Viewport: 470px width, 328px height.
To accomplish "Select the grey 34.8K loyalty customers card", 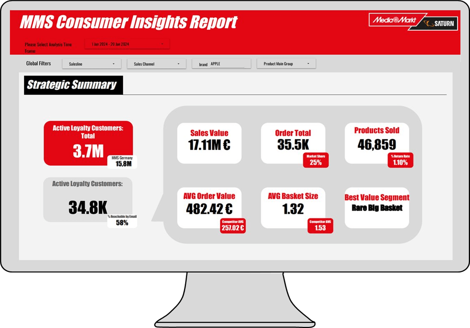I will pyautogui.click(x=87, y=199).
